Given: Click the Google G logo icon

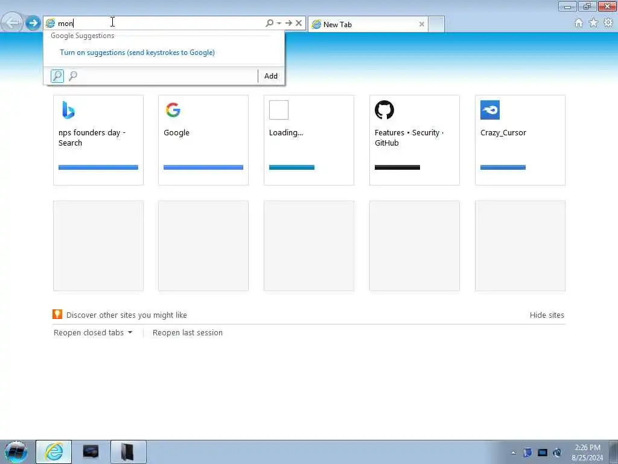Looking at the screenshot, I should coord(173,110).
